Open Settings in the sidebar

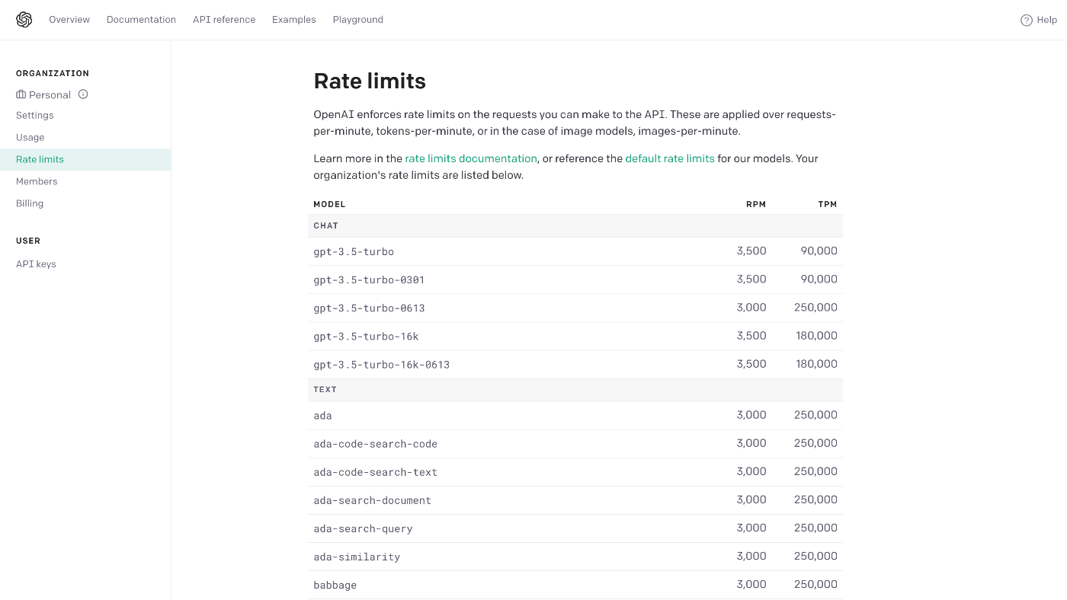pos(35,116)
